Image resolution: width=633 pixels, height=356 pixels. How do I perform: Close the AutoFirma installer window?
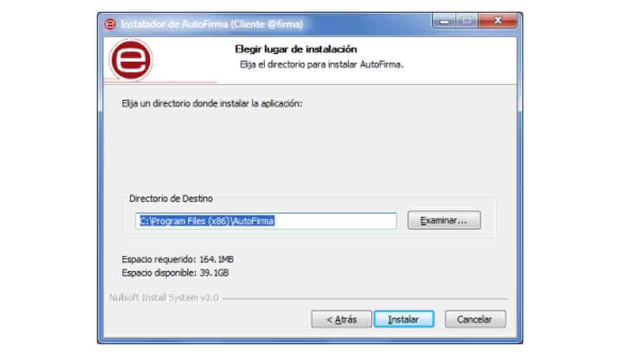point(497,21)
